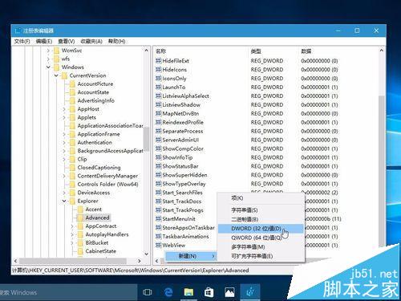The width and height of the screenshot is (401, 301).
Task: Click the ShowSuperHidden value icon
Action: point(159,175)
